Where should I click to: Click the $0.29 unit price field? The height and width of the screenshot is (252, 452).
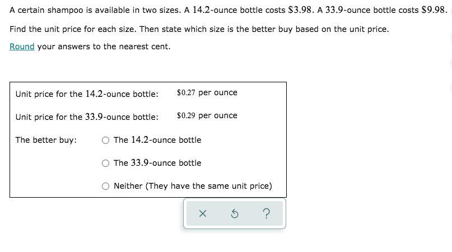point(186,116)
